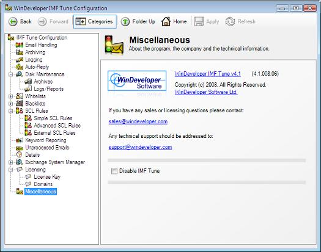Minimize the IMF Tune Configuration window

(282, 8)
